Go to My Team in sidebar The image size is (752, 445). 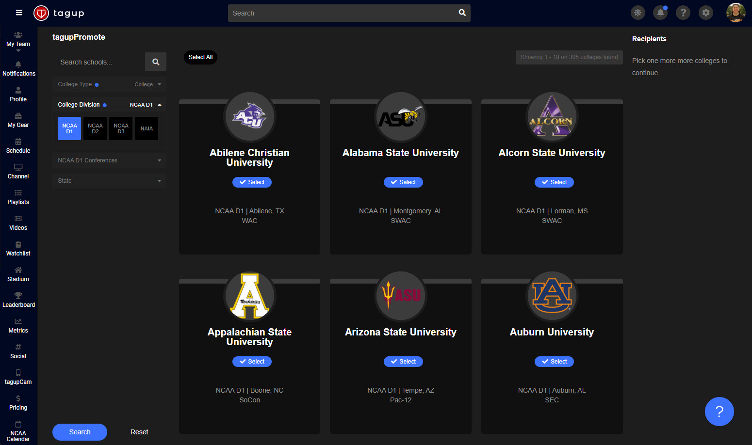click(18, 39)
